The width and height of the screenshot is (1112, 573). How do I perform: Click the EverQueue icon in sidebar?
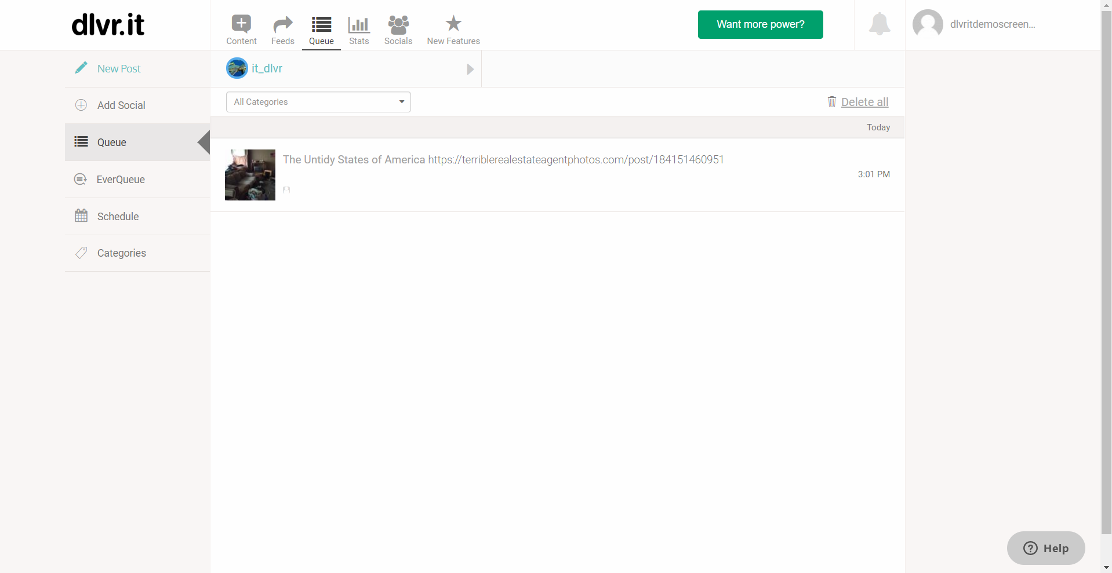pos(81,179)
